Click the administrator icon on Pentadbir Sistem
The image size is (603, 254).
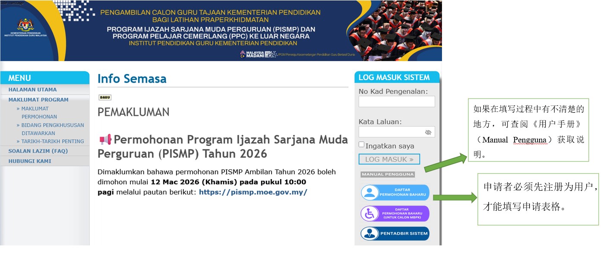pyautogui.click(x=370, y=233)
